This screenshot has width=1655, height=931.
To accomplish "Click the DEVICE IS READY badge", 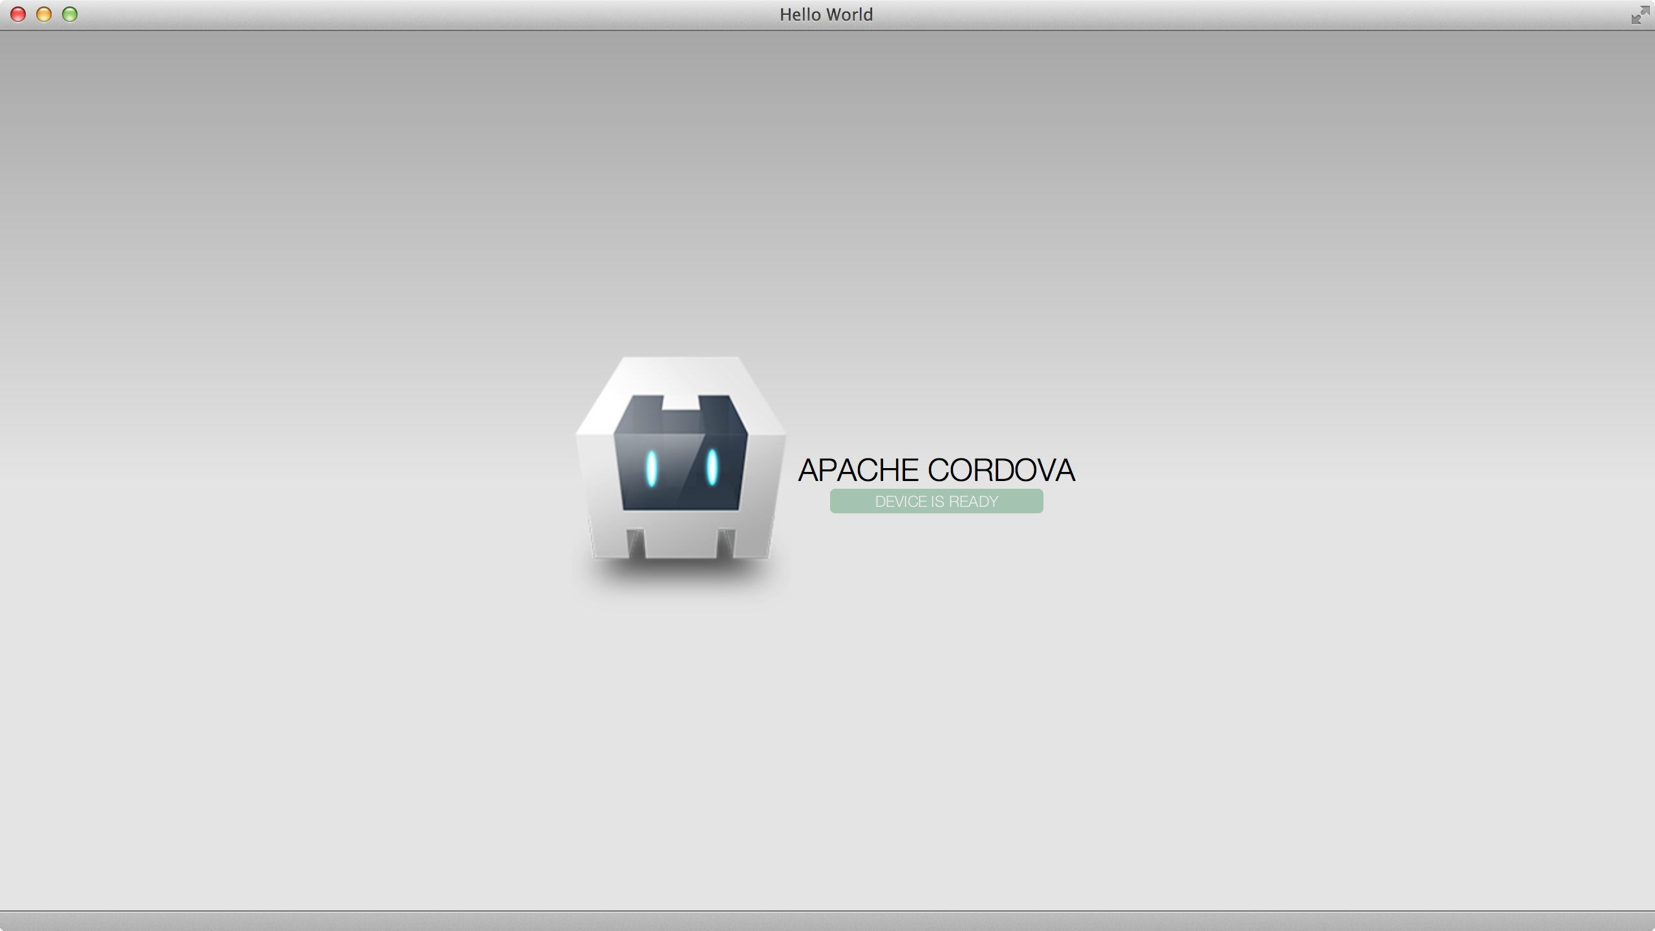I will [x=936, y=501].
